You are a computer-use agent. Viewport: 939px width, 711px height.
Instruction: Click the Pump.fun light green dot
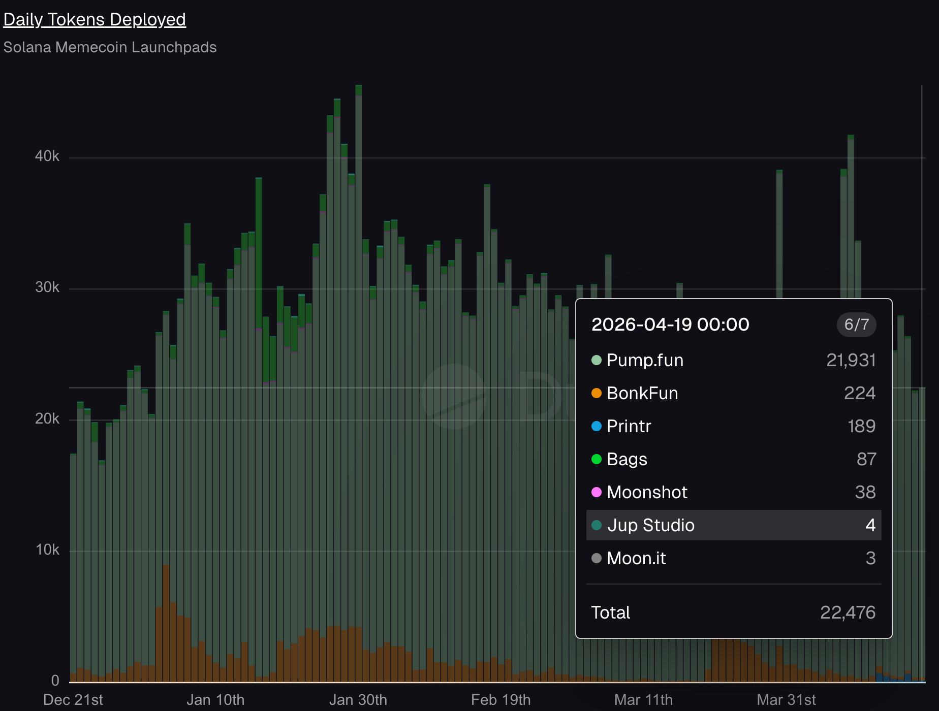597,360
